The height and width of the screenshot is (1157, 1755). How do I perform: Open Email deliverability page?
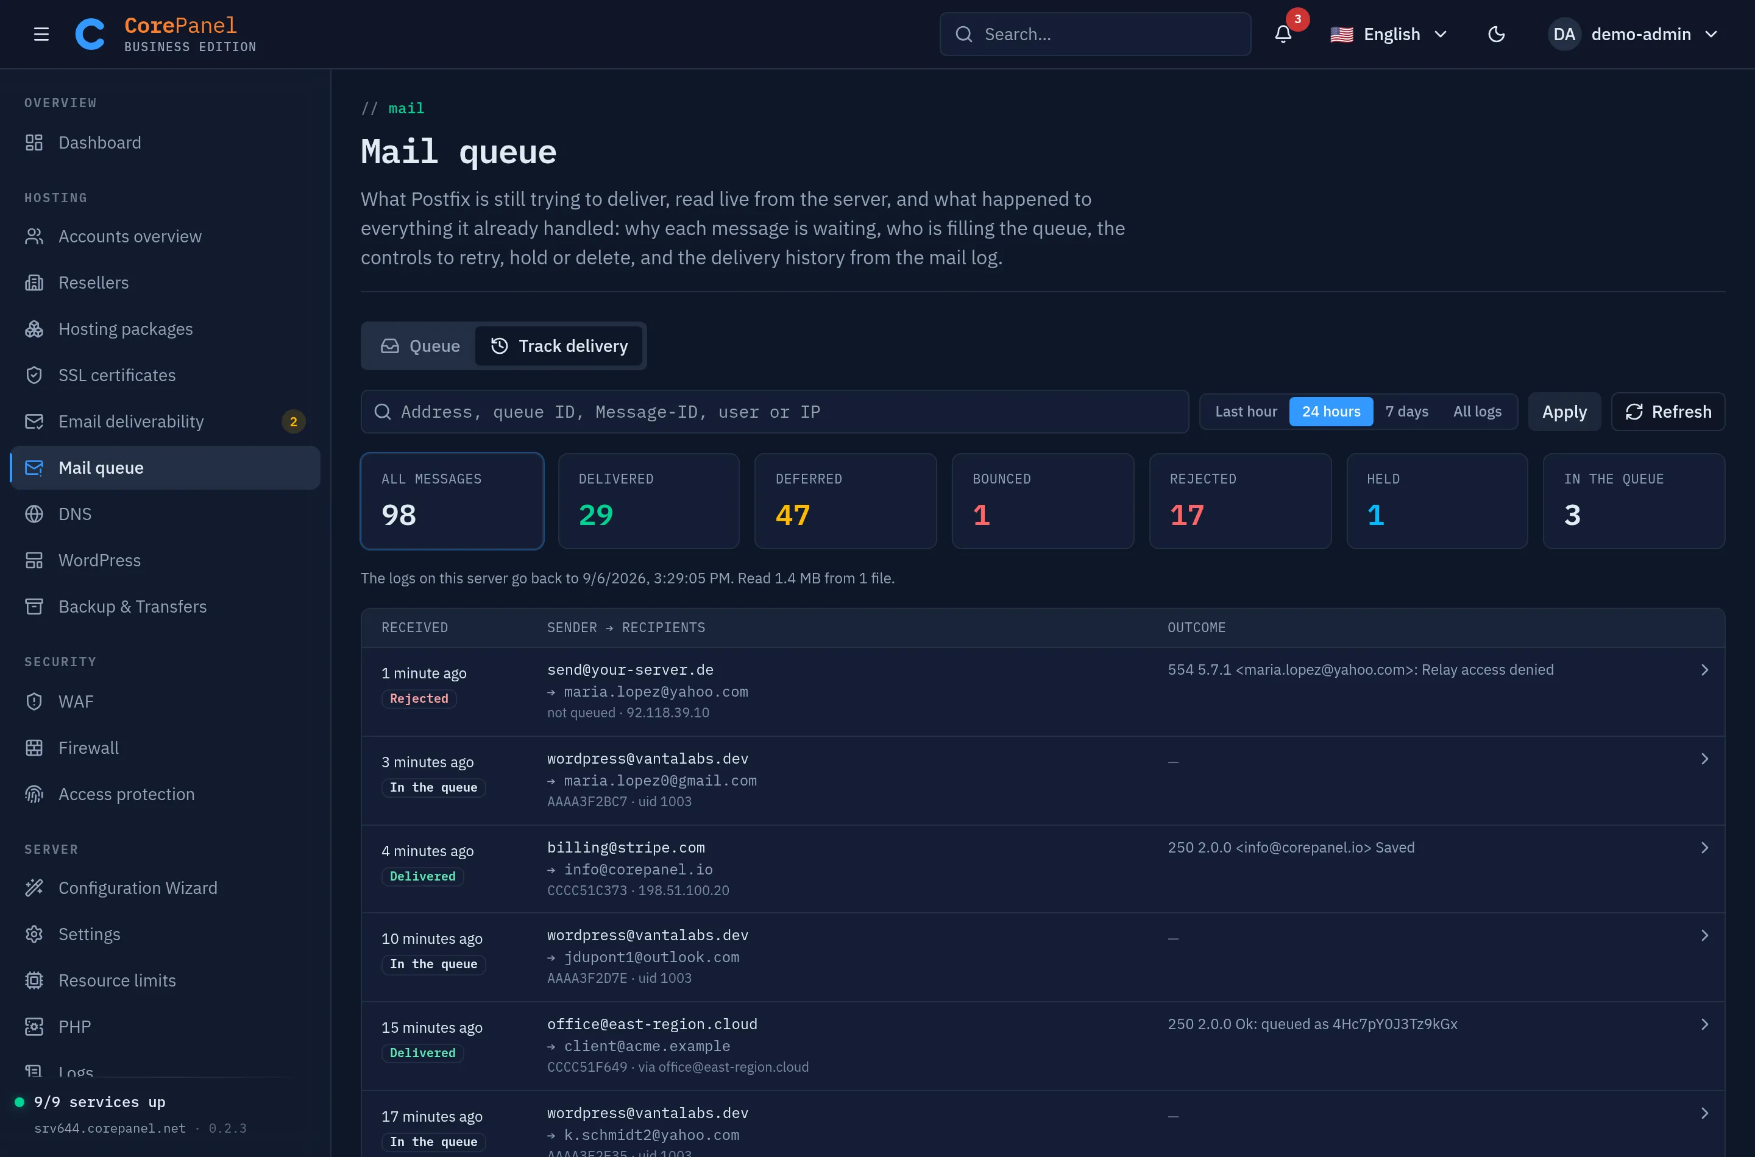click(165, 421)
